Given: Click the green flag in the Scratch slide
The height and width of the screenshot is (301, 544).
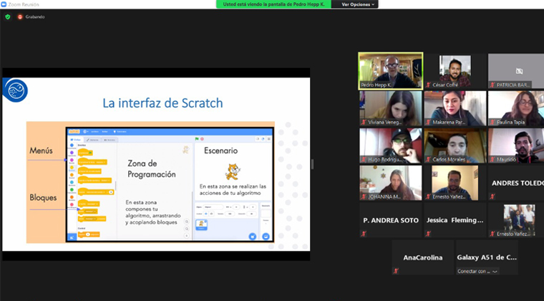Looking at the screenshot, I should point(197,139).
